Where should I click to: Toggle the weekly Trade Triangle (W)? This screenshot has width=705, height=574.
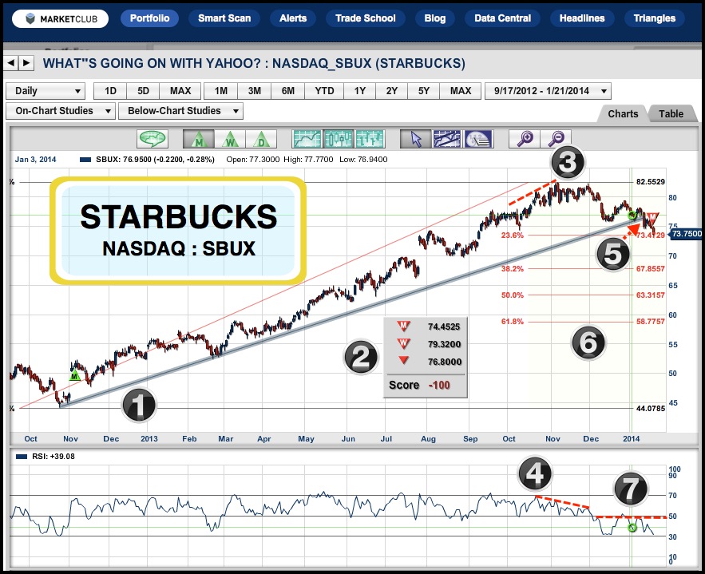pyautogui.click(x=230, y=139)
